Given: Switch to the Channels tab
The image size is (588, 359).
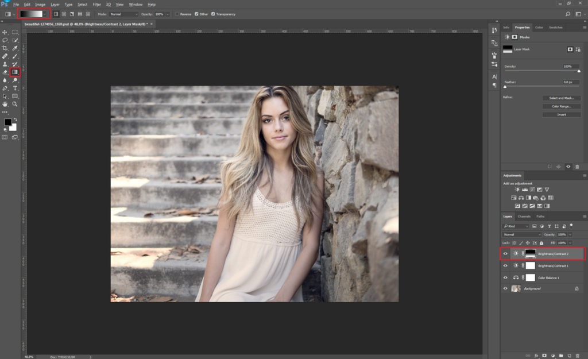Looking at the screenshot, I should point(524,217).
